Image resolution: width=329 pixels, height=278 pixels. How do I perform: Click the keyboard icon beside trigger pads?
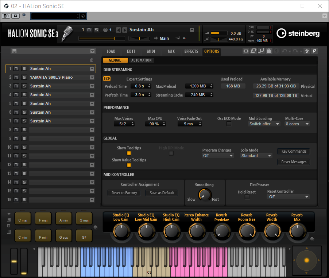point(9,232)
